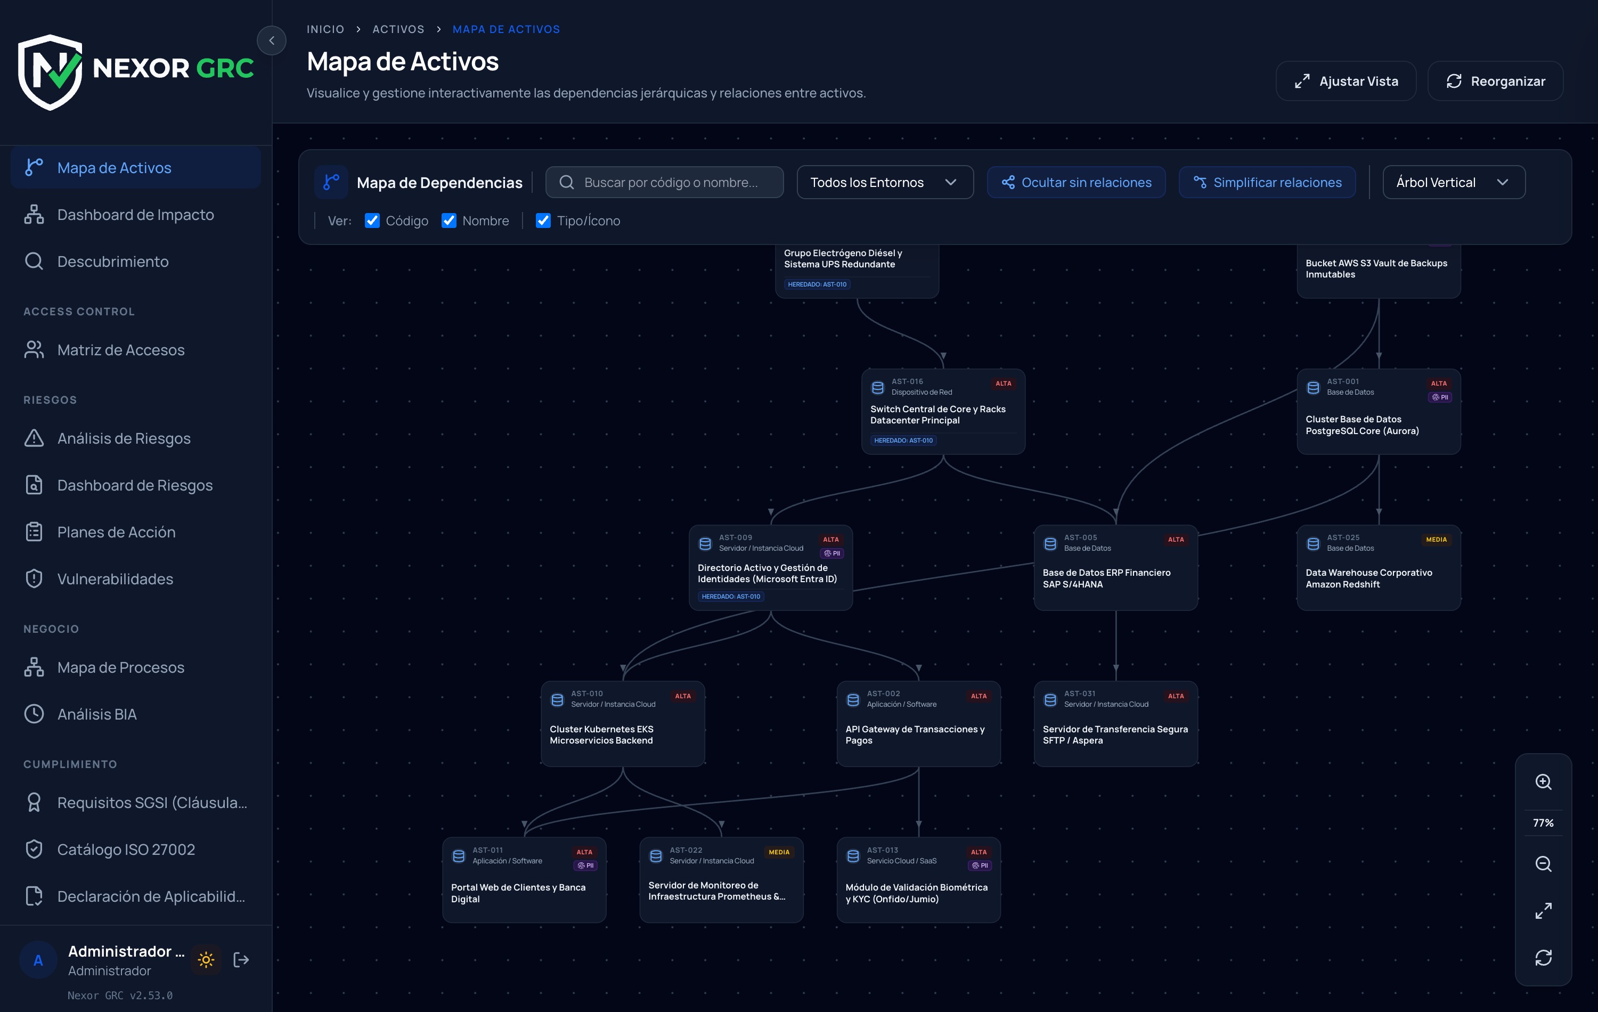Open Catálogo ISO 27002
1598x1012 pixels.
[x=136, y=850]
